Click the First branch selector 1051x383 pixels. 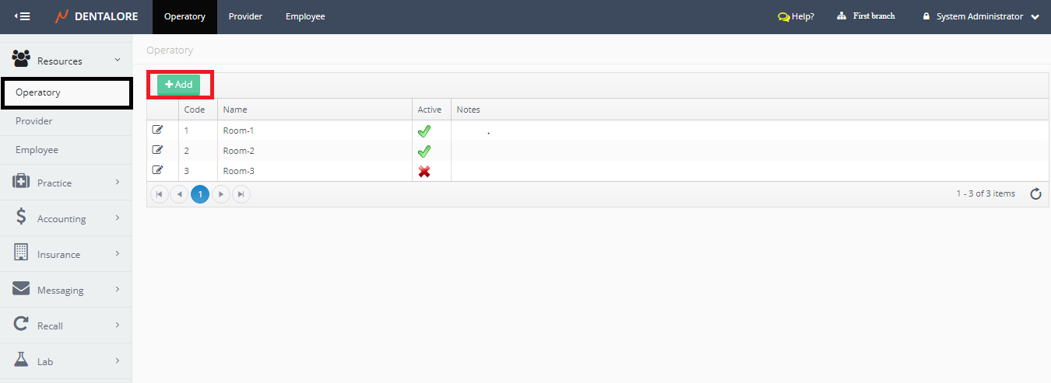(x=866, y=16)
